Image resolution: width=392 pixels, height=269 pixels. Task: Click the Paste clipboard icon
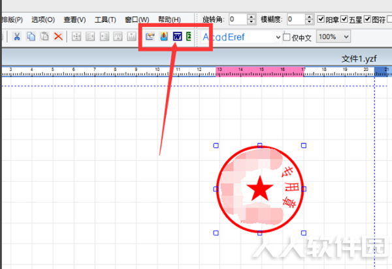point(44,36)
